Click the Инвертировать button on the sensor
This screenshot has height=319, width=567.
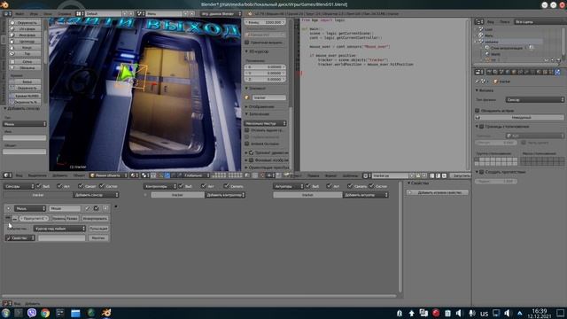95,219
